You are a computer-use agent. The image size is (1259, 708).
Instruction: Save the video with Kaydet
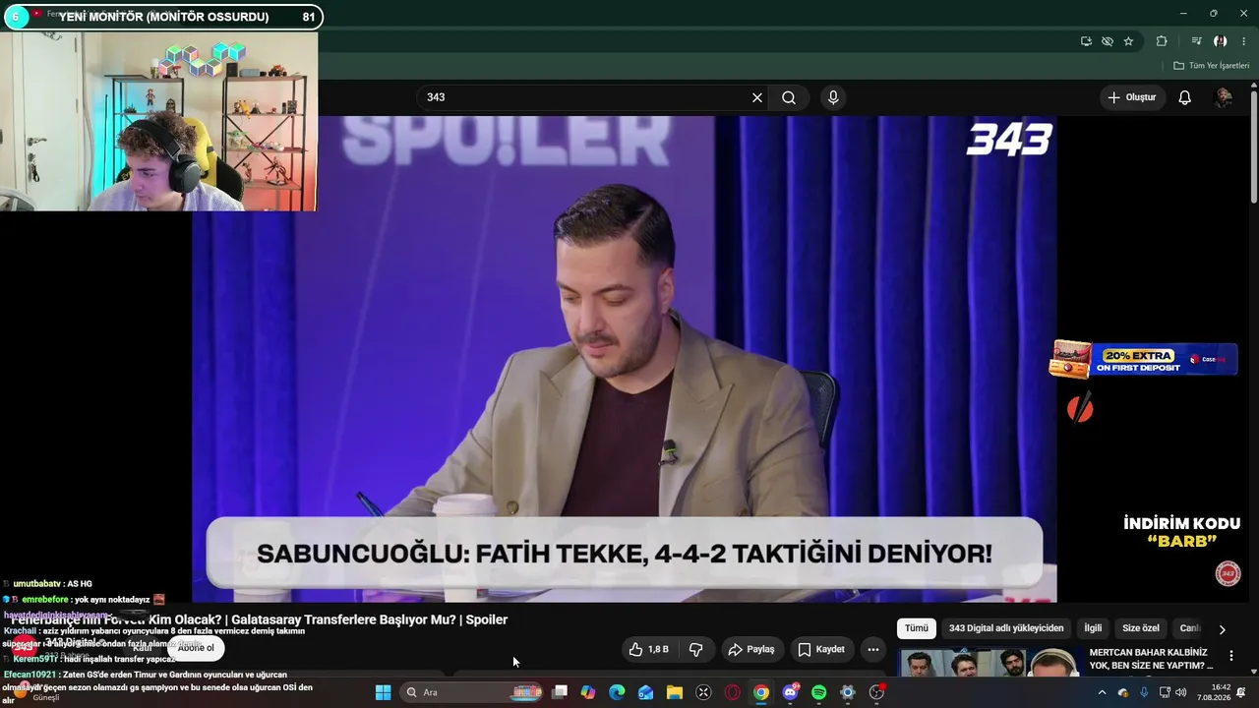pyautogui.click(x=821, y=649)
